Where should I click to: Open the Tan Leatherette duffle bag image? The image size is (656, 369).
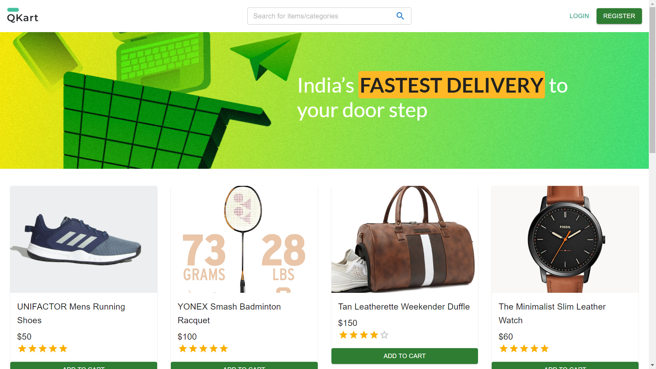[405, 239]
